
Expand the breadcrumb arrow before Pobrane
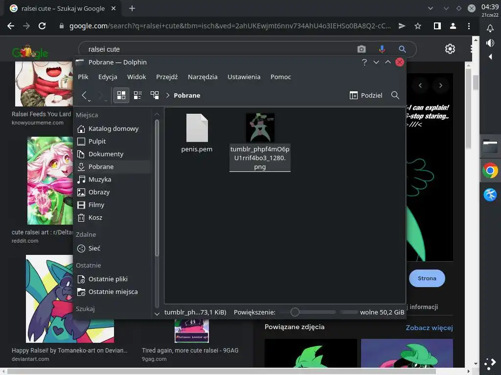[x=167, y=95]
